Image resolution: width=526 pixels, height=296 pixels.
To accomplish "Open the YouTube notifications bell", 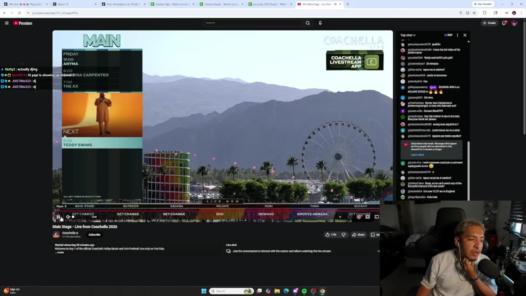I will click(504, 23).
